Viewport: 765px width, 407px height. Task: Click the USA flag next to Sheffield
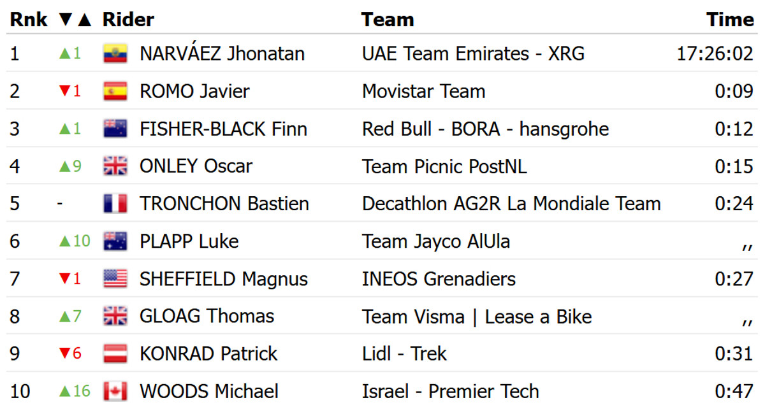click(x=115, y=279)
